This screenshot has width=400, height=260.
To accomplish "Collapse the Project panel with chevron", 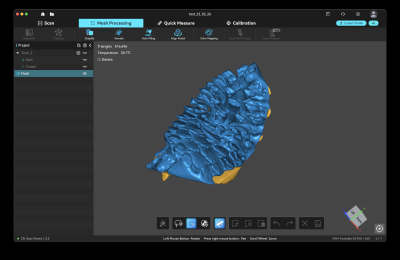I will pos(90,45).
